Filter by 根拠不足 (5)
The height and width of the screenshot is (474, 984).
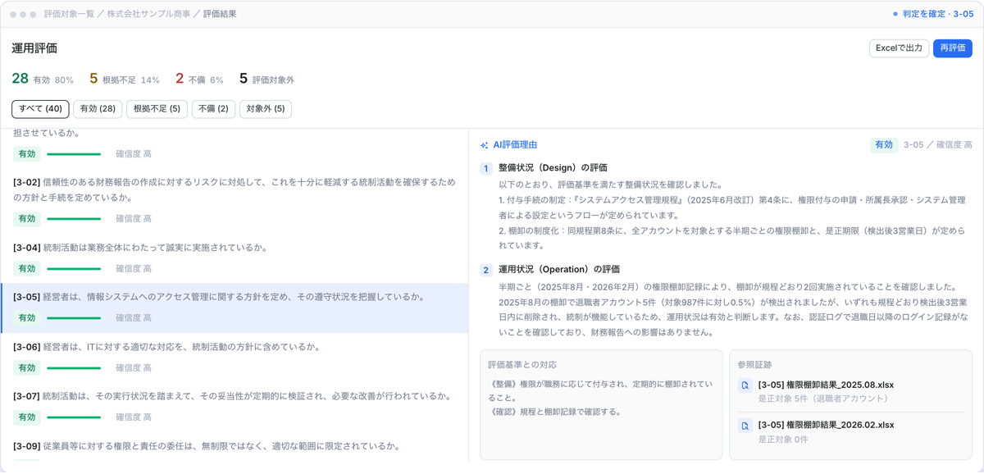157,109
